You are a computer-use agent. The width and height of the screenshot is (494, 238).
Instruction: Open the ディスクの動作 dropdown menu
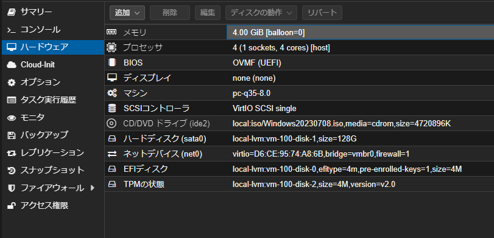click(261, 13)
